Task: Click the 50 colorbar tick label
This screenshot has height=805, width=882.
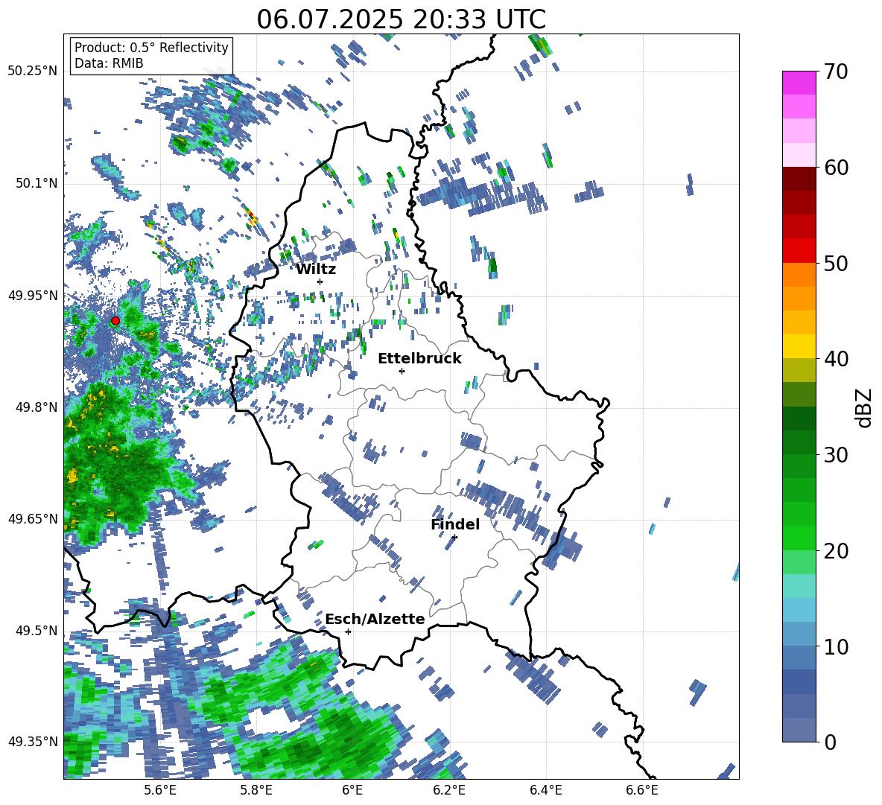Action: pos(836,264)
